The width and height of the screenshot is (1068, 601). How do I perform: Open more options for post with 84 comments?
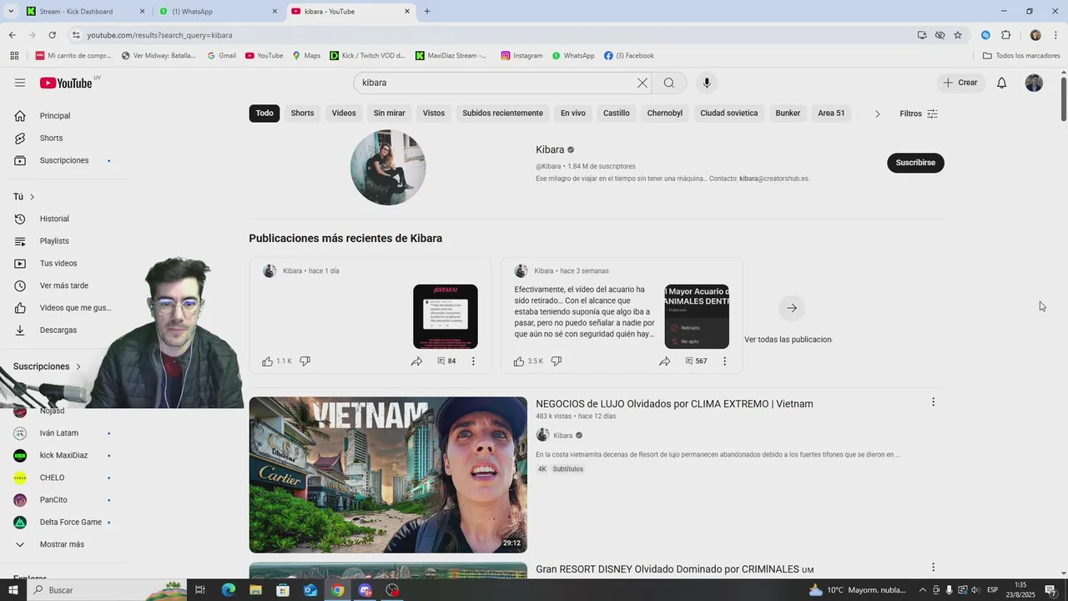[473, 361]
